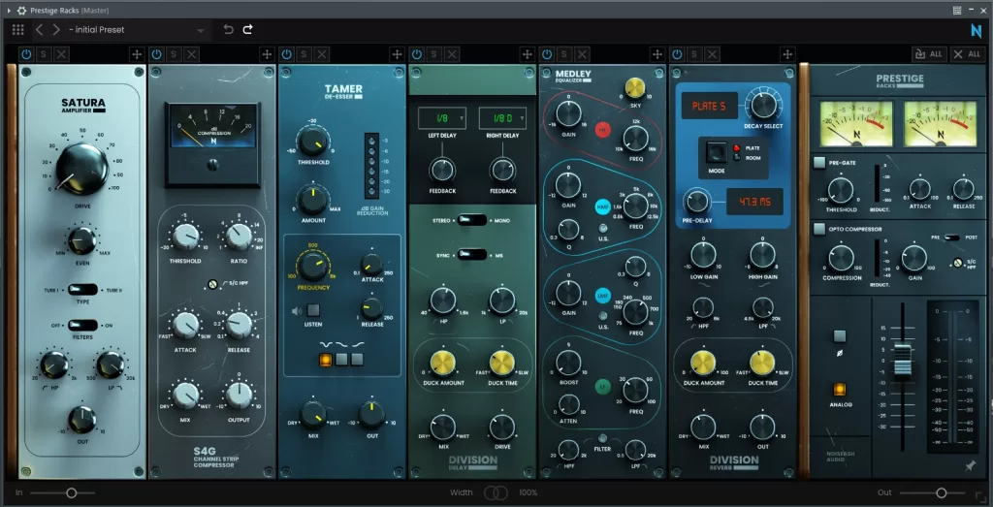Viewport: 993px width, 507px height.
Task: Click the stereo Width circles icon
Action: coord(496,492)
